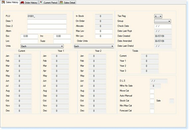Image resolution: width=189 pixels, height=130 pixels.
Task: Click the Year 1 column heading
Action: [x=61, y=51]
